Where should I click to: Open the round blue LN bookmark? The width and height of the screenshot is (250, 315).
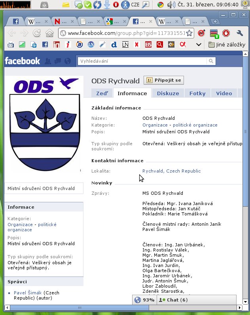pyautogui.click(x=91, y=44)
